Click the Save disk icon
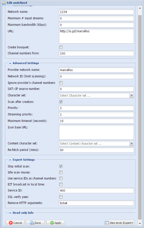The height and width of the screenshot is (228, 144). pyautogui.click(x=32, y=223)
